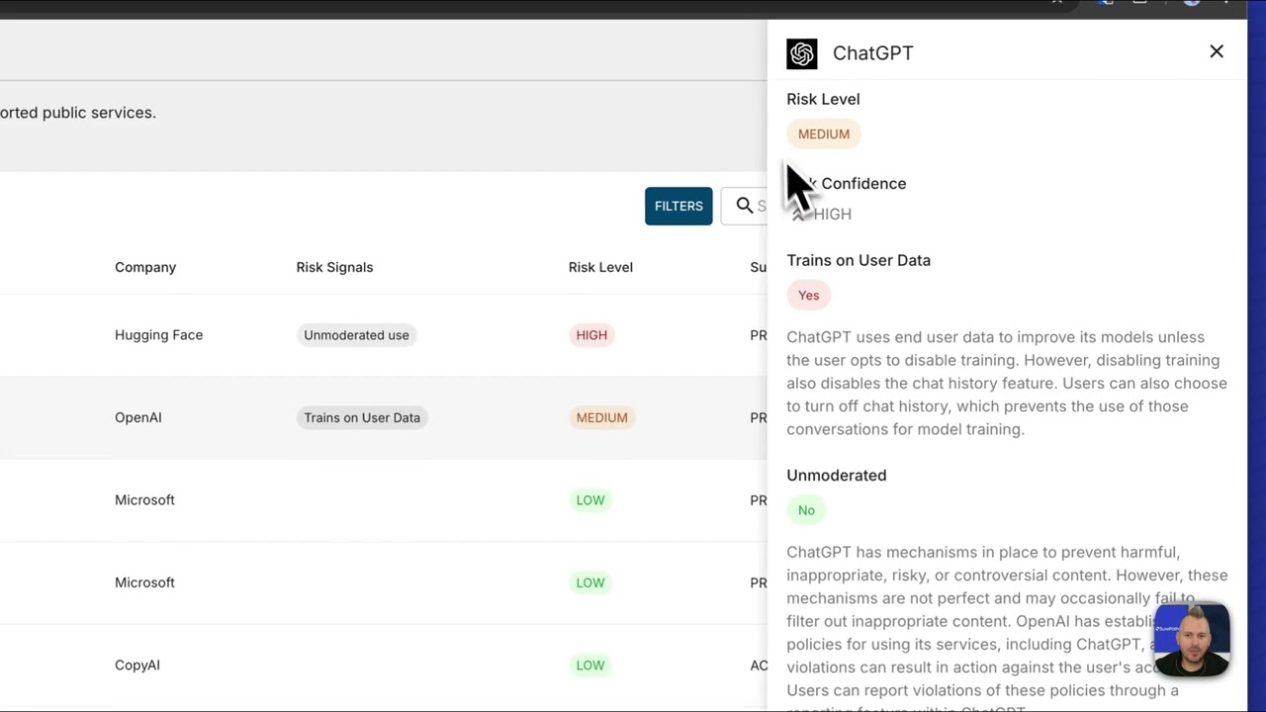This screenshot has width=1266, height=712.
Task: Sort by the Risk Level column header
Action: click(x=600, y=267)
